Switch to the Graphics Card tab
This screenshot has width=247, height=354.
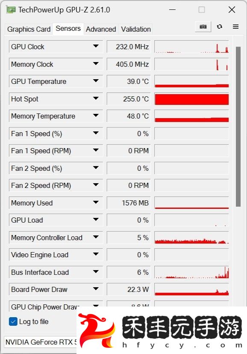click(29, 29)
